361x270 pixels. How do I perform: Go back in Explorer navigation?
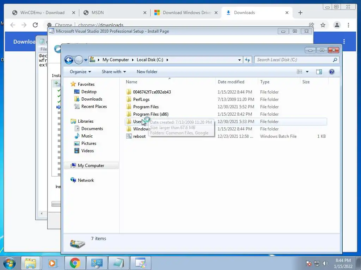tap(69, 60)
